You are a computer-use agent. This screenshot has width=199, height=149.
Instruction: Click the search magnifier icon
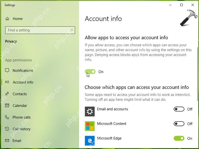72,30
